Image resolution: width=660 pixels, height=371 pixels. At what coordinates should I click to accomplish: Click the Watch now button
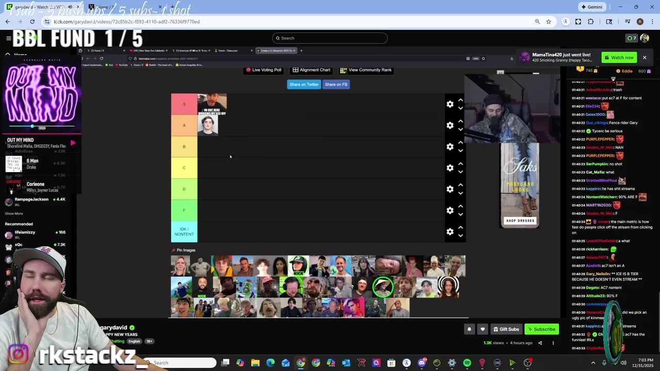[x=619, y=57]
